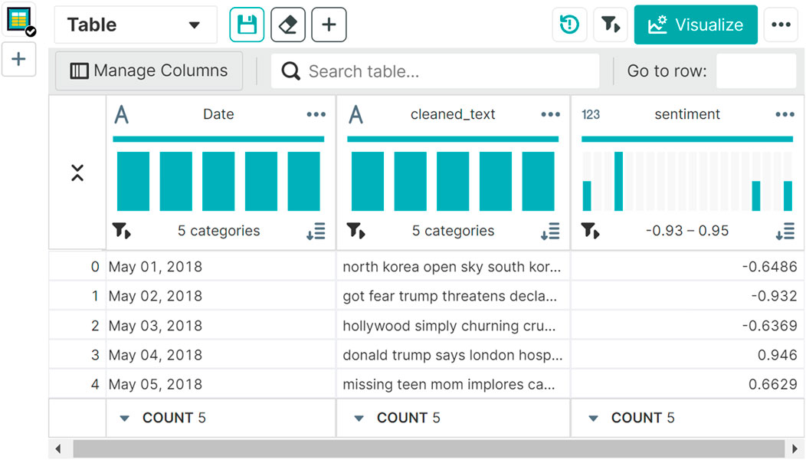Click the 'north korea open sky' text cell

click(x=453, y=267)
